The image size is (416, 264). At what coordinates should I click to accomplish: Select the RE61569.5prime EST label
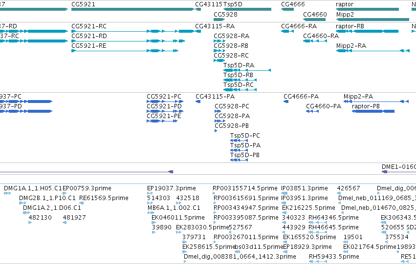(104, 198)
